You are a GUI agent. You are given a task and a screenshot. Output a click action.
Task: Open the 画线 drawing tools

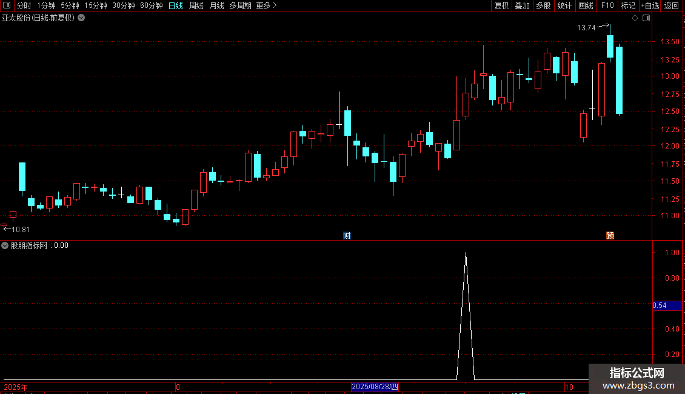586,5
